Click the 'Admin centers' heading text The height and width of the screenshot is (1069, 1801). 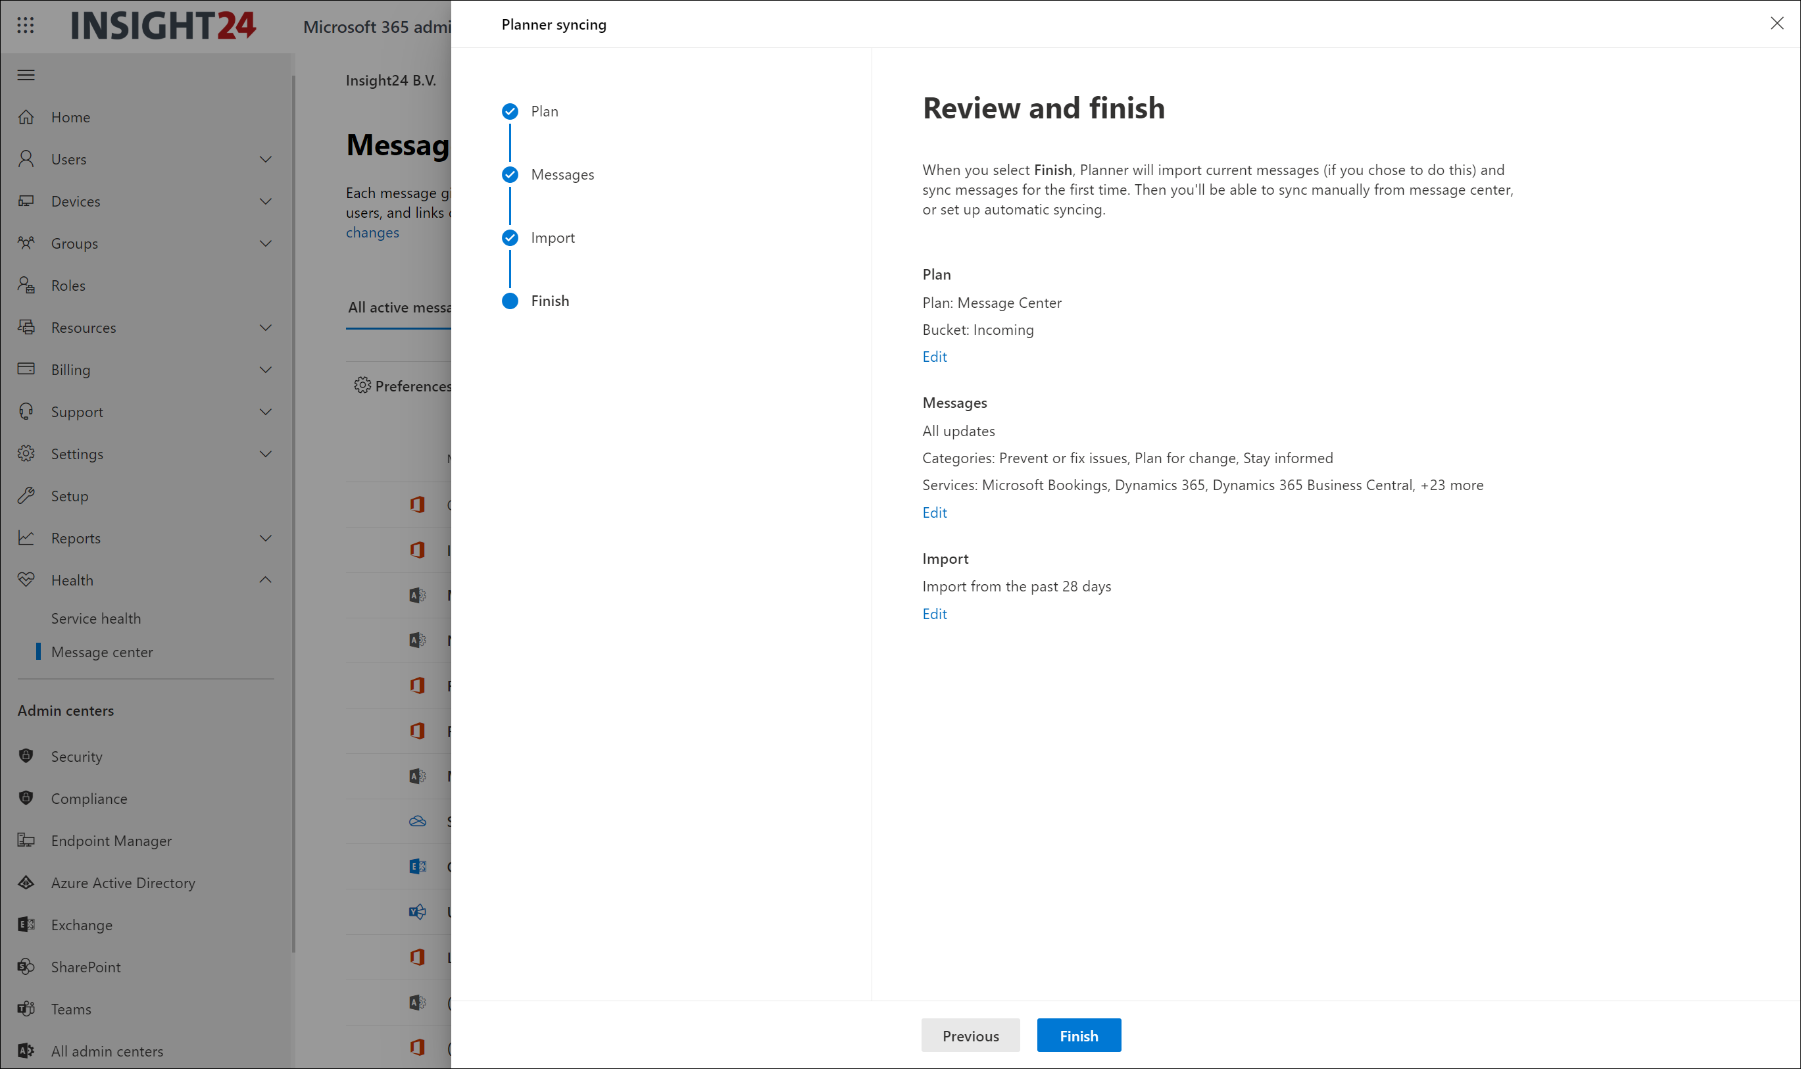(x=66, y=710)
